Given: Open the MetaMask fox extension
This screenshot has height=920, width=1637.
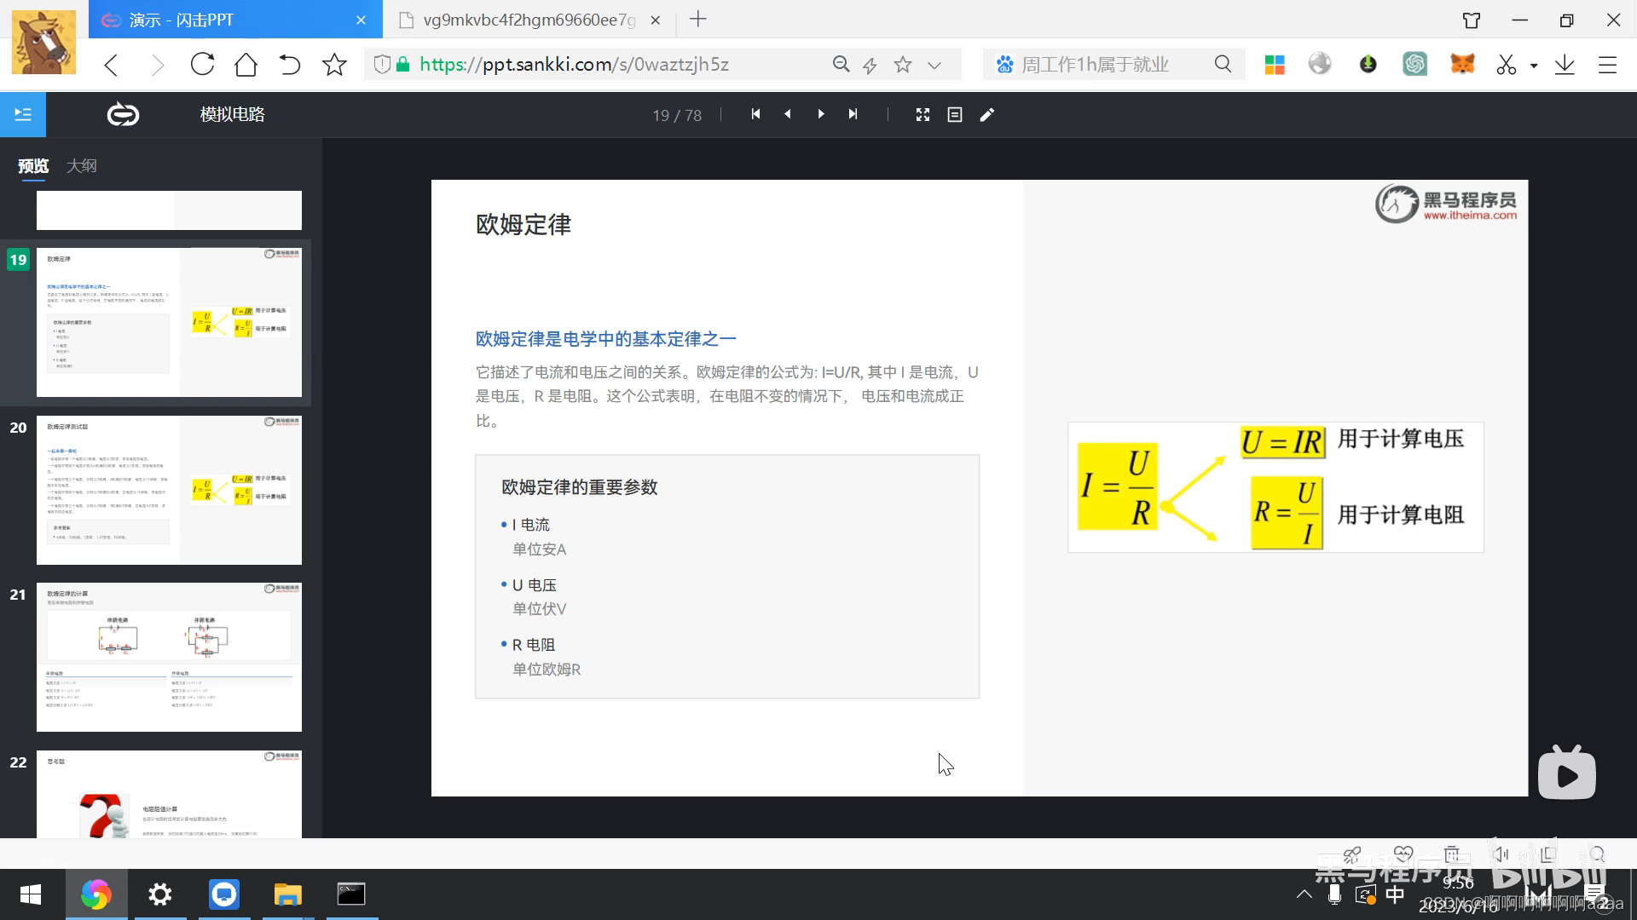Looking at the screenshot, I should 1463,65.
